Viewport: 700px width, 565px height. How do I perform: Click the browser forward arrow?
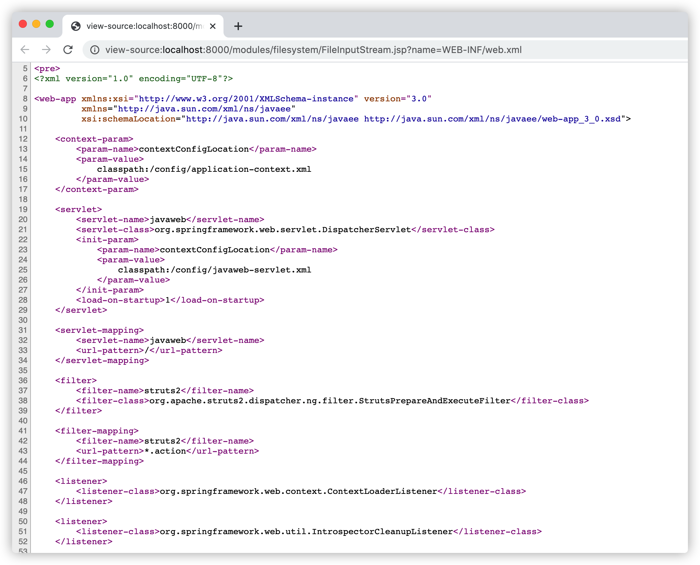coord(46,50)
